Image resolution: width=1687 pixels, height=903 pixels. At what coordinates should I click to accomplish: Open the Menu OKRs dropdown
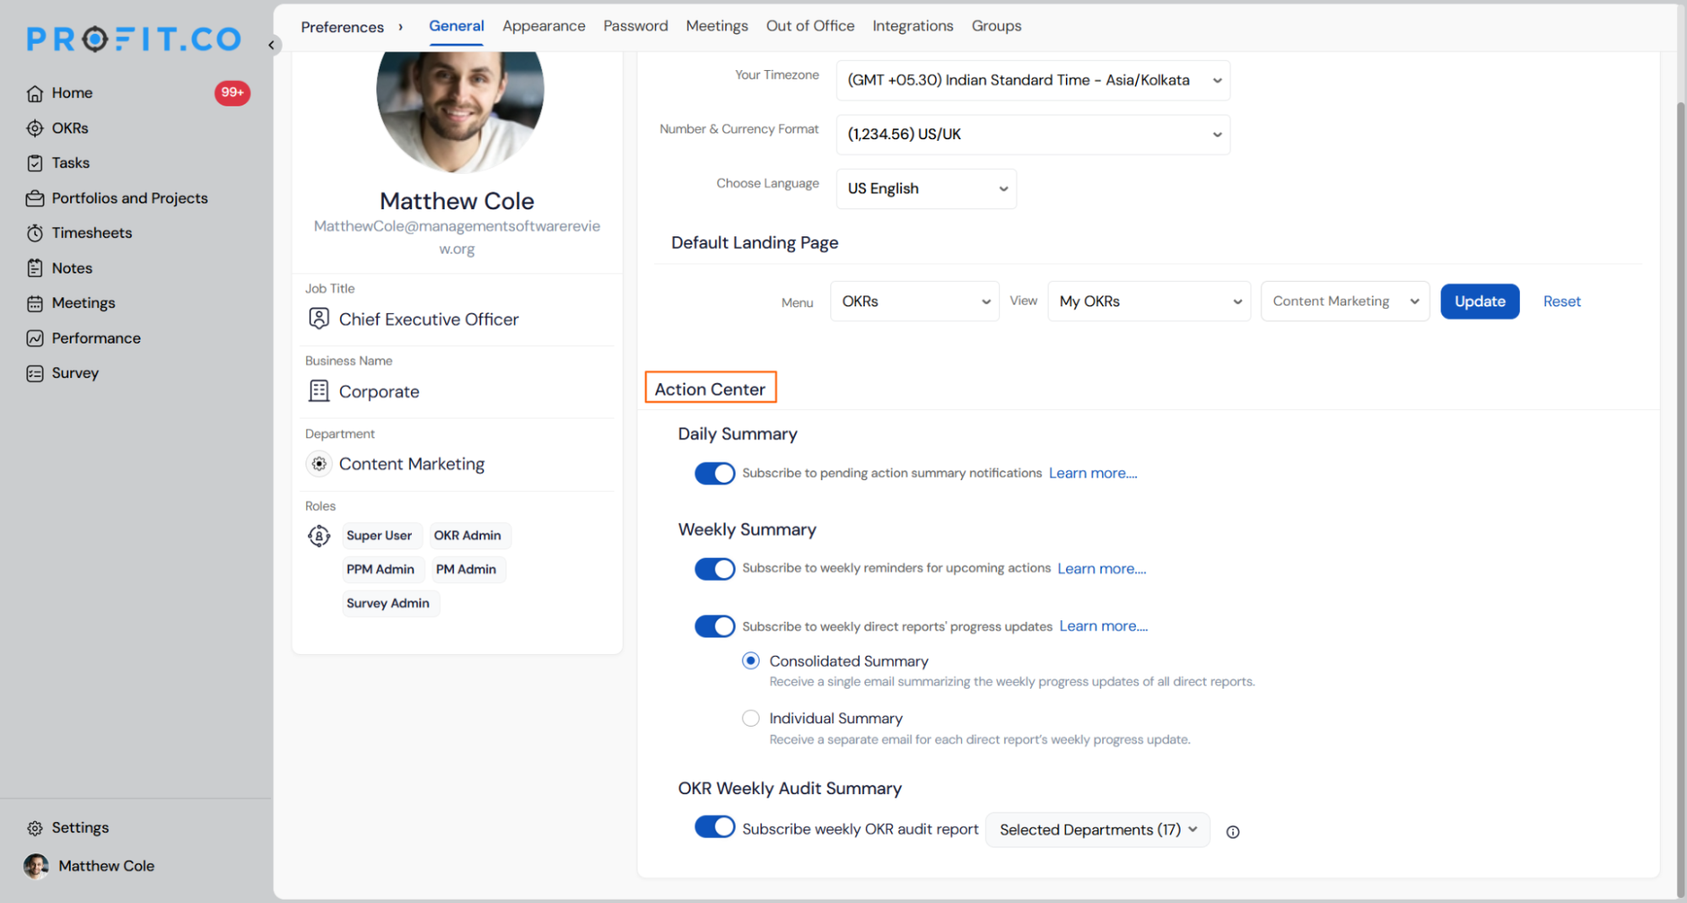(x=915, y=301)
